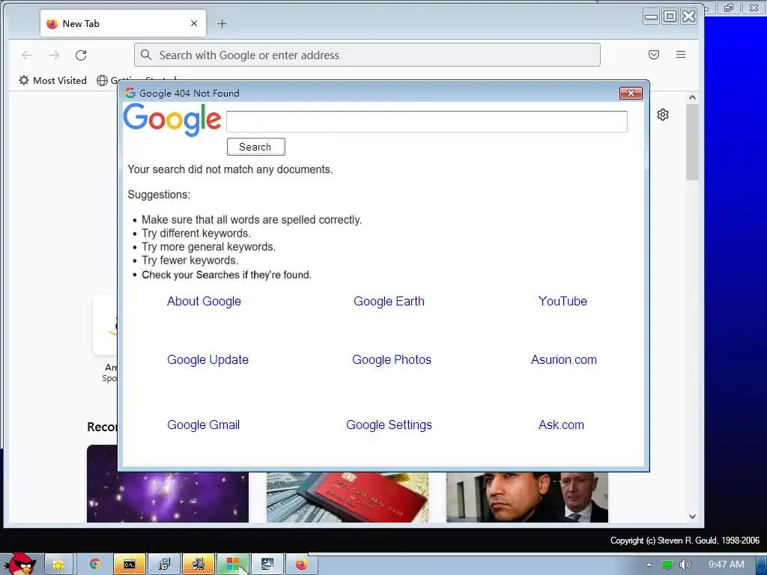Viewport: 767px width, 575px height.
Task: Reload the page in Firefox
Action: [81, 55]
